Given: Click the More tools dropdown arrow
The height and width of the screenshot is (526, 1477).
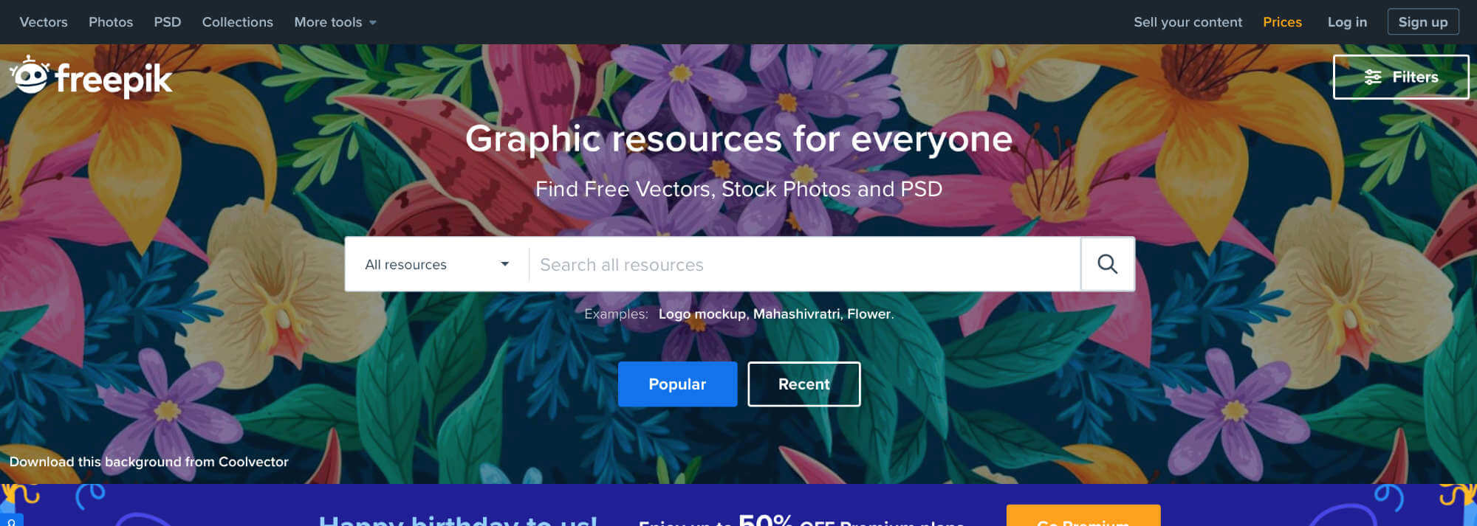Looking at the screenshot, I should pyautogui.click(x=373, y=23).
